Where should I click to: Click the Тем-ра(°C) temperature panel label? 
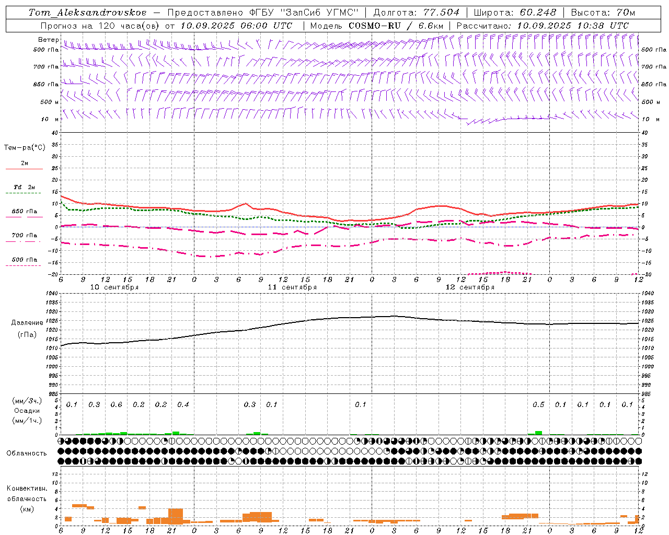(25, 148)
